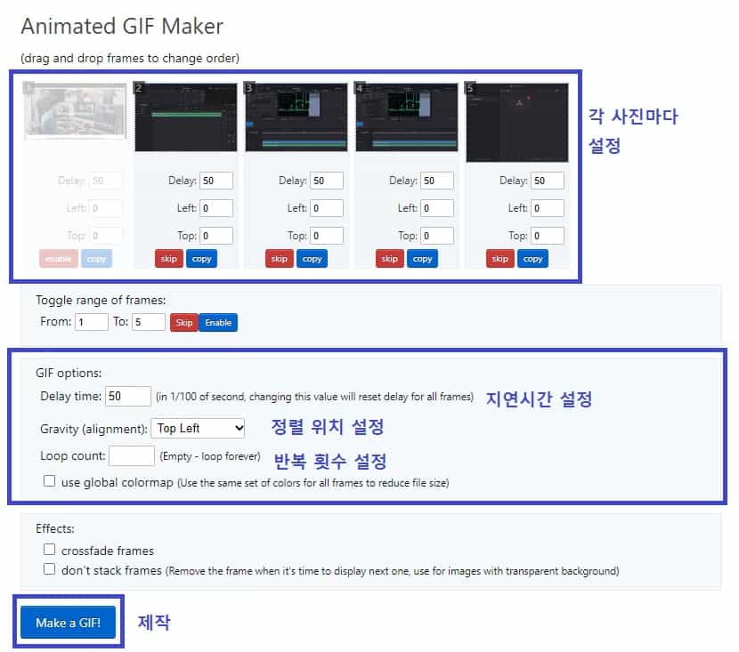Viewport: 739px width, 652px height.
Task: Click the copy button under frame 1
Action: tap(96, 258)
